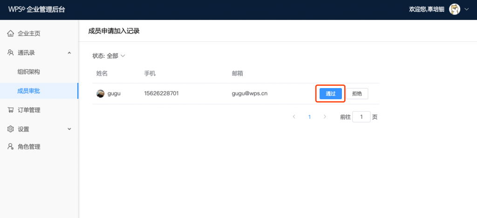Expand the 设置 menu section
This screenshot has height=218, width=477.
[x=69, y=129]
